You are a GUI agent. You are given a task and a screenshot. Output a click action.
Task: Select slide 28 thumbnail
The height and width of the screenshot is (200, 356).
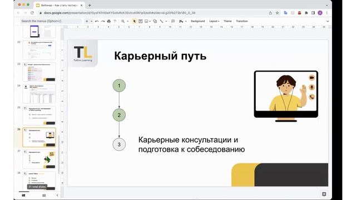(x=39, y=181)
